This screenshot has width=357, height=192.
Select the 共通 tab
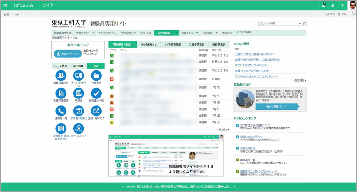point(96,66)
